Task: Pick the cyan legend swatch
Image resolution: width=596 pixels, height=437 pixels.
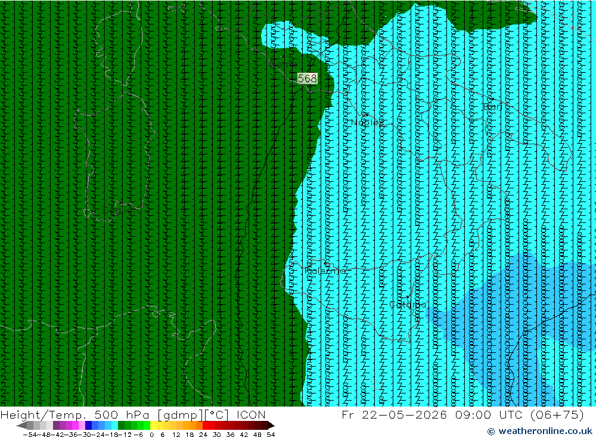Action: point(114,425)
